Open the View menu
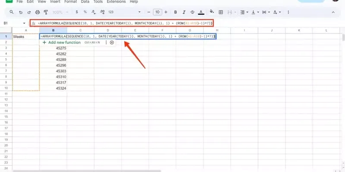Viewport: 345px width, 172px height. click(42, 2)
